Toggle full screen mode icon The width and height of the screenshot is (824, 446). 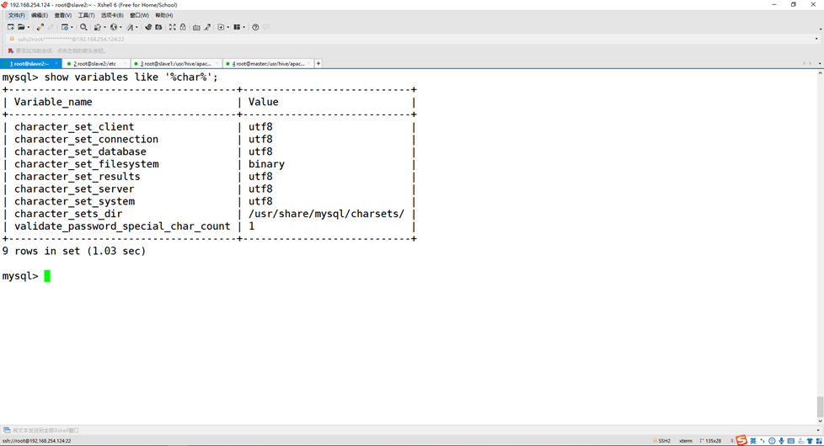[x=173, y=27]
